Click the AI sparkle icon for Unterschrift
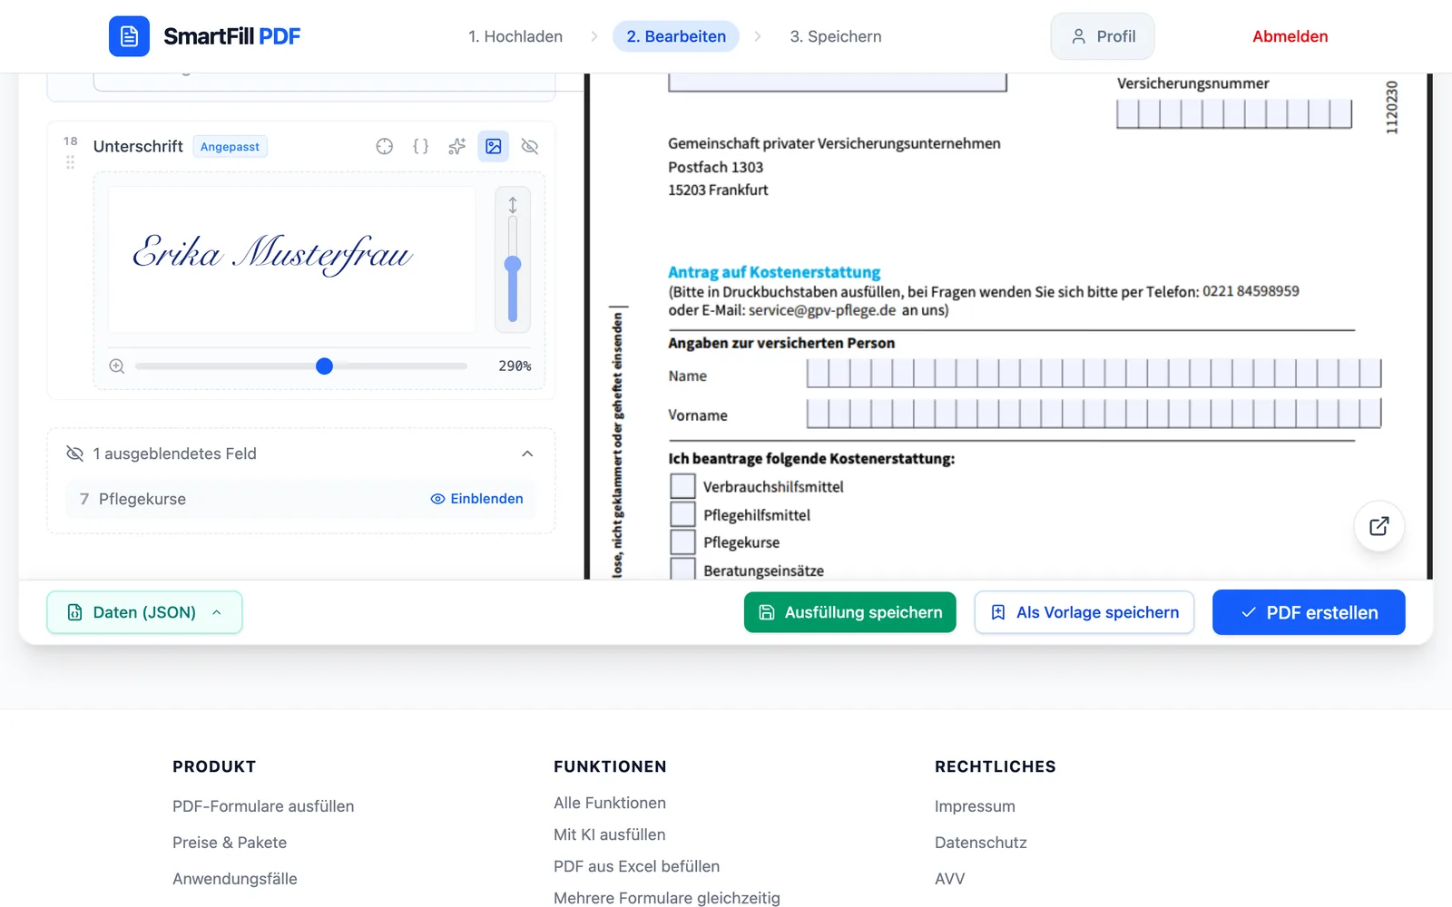 click(457, 146)
